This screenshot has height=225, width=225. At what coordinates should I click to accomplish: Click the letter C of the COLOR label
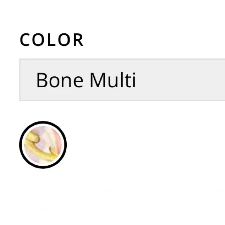click(25, 40)
